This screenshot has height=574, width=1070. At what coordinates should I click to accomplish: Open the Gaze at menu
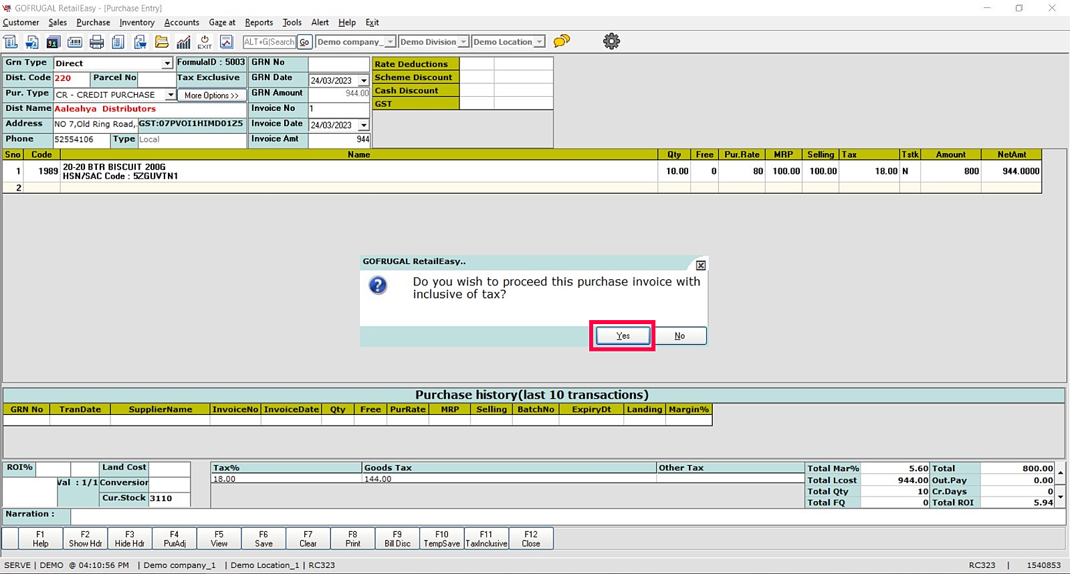(x=222, y=22)
